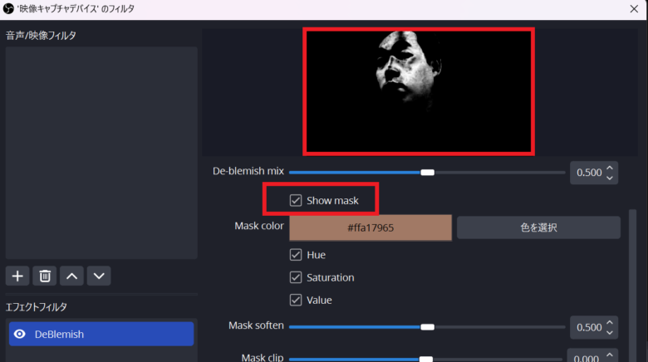Viewport: 648px width, 362px height.
Task: Click the Mask color swatch #ffa17965
Action: pyautogui.click(x=371, y=227)
